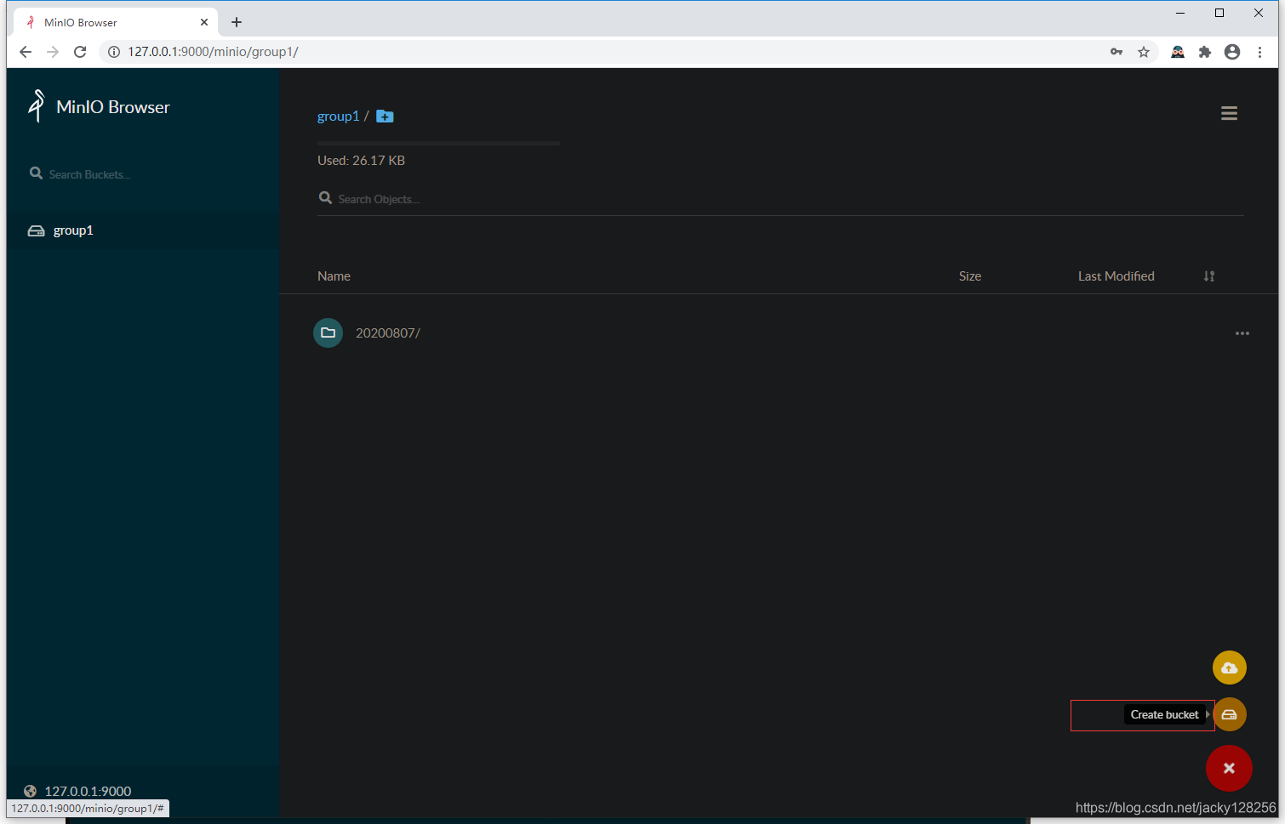The width and height of the screenshot is (1285, 824).
Task: Click the 20200807/ folder icon
Action: [x=328, y=332]
